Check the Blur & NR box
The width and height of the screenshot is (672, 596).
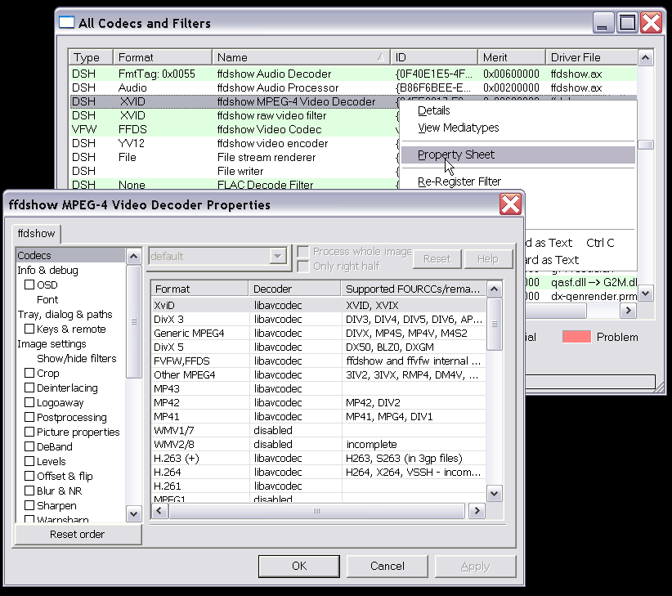[29, 491]
